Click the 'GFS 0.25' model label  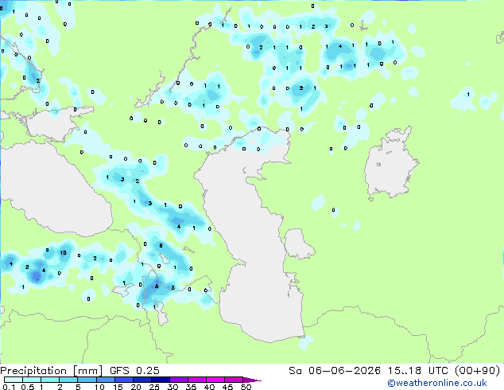click(134, 371)
